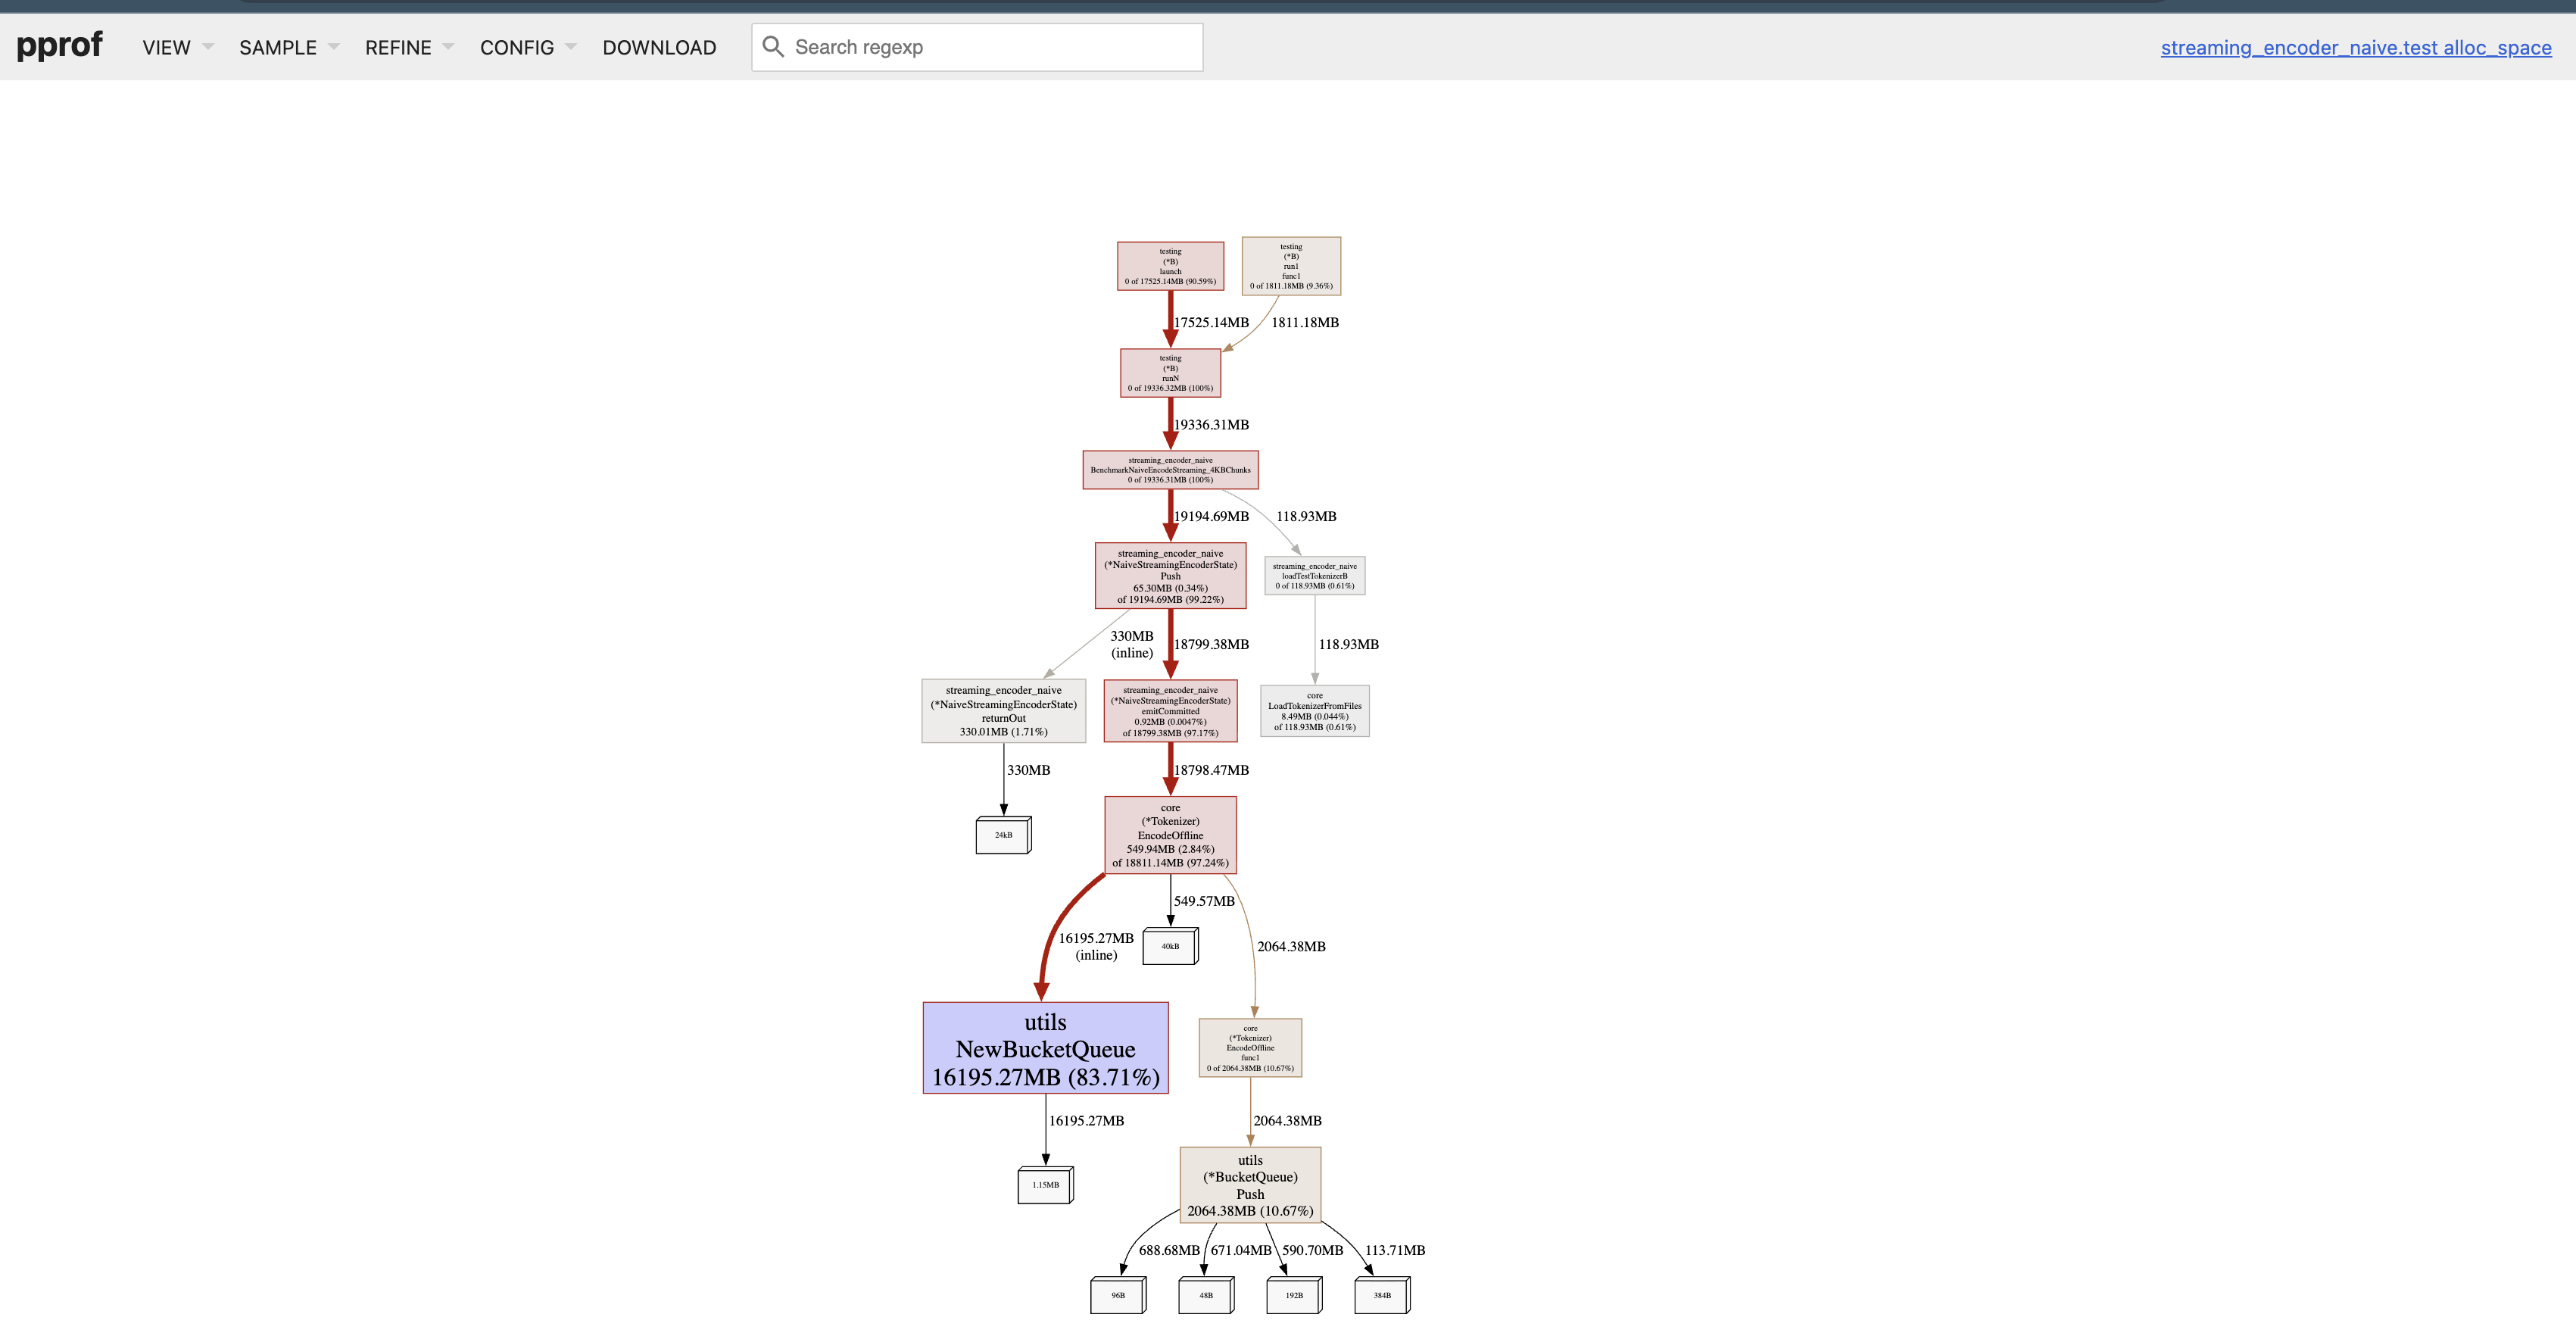
Task: Click the pprof logo
Action: click(x=60, y=45)
